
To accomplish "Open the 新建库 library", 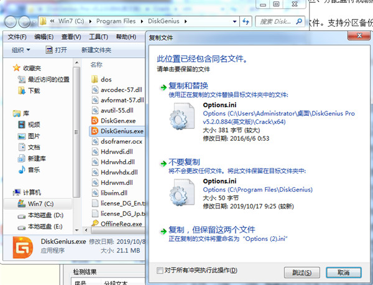I will tap(32, 158).
